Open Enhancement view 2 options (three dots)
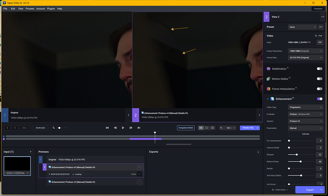 pyautogui.click(x=259, y=115)
